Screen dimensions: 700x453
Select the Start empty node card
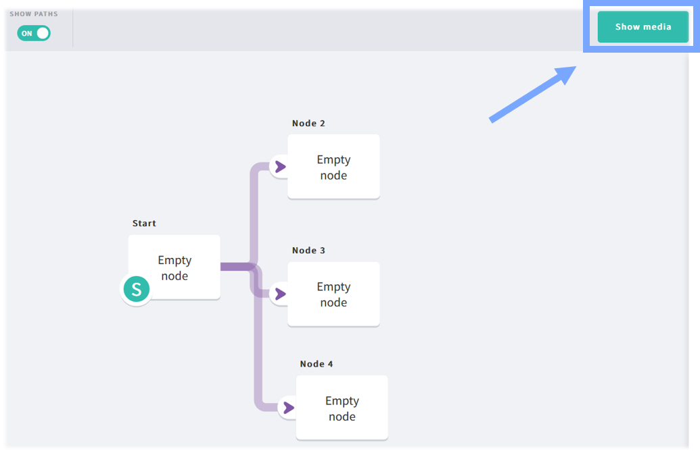(174, 267)
